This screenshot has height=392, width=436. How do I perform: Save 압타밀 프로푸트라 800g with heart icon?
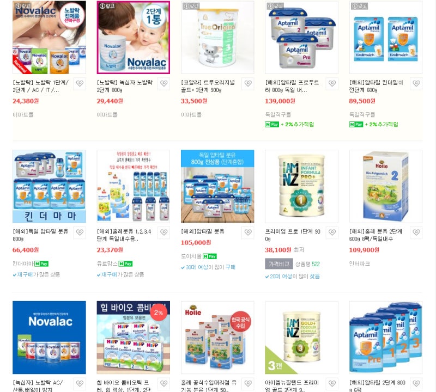[332, 84]
